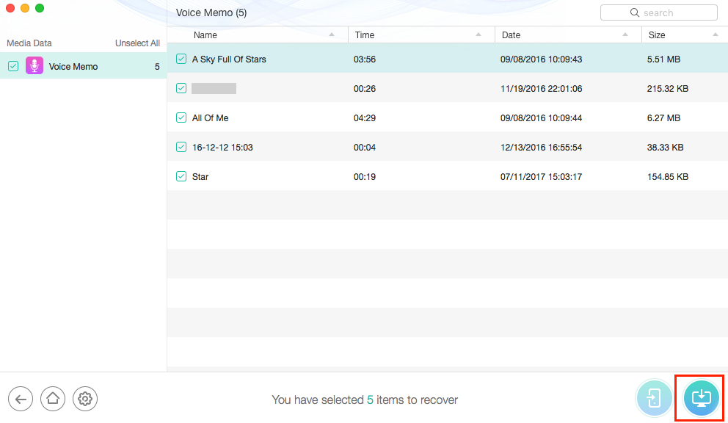Image resolution: width=728 pixels, height=423 pixels.
Task: Click the 5.51 MB size cell
Action: coord(663,59)
